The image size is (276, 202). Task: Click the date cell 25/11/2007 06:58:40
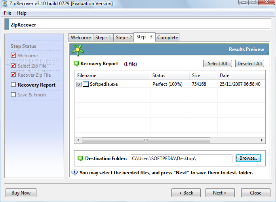tap(240, 84)
